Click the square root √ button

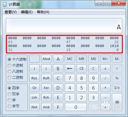pos(117,68)
